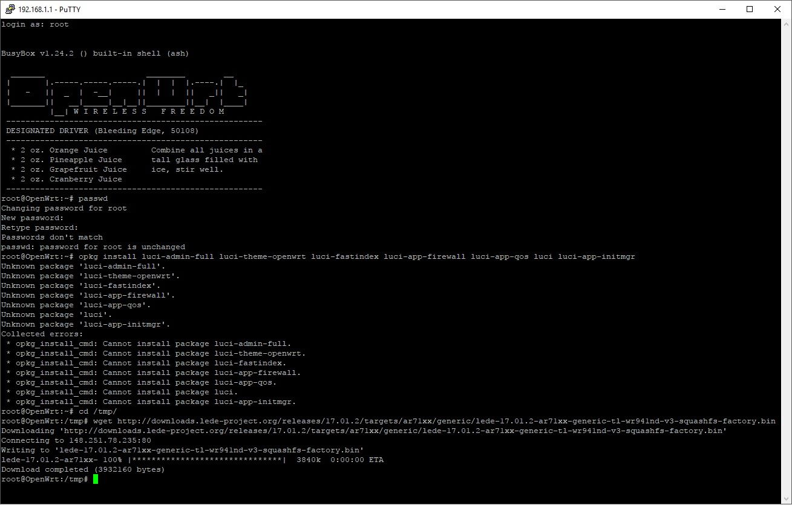Click the 'Retype password:' prompt line
The image size is (792, 505).
[x=40, y=228]
